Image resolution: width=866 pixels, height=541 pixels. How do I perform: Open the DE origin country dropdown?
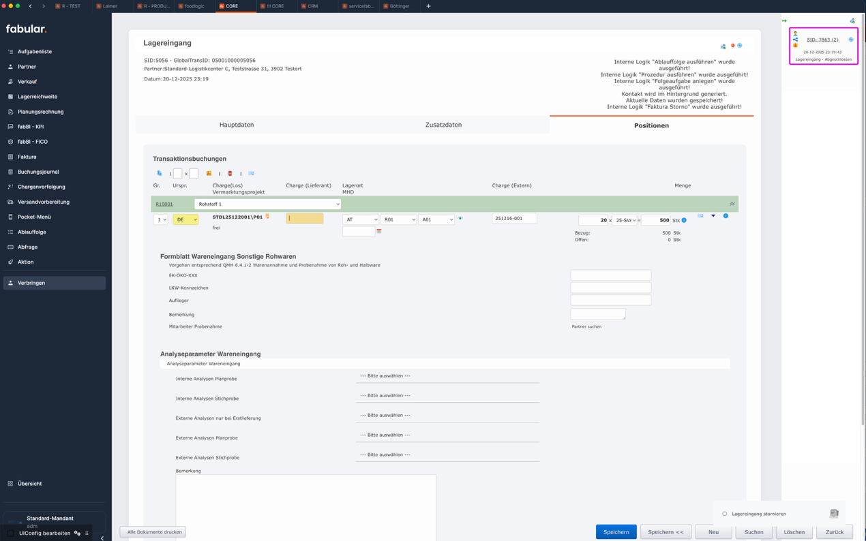(x=185, y=219)
